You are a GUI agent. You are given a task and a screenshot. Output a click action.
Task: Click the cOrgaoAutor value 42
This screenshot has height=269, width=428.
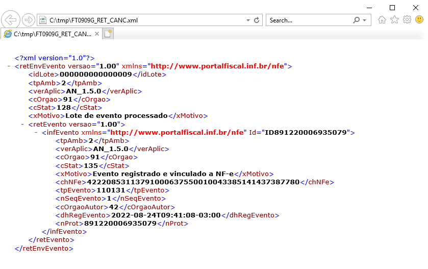tap(114, 207)
